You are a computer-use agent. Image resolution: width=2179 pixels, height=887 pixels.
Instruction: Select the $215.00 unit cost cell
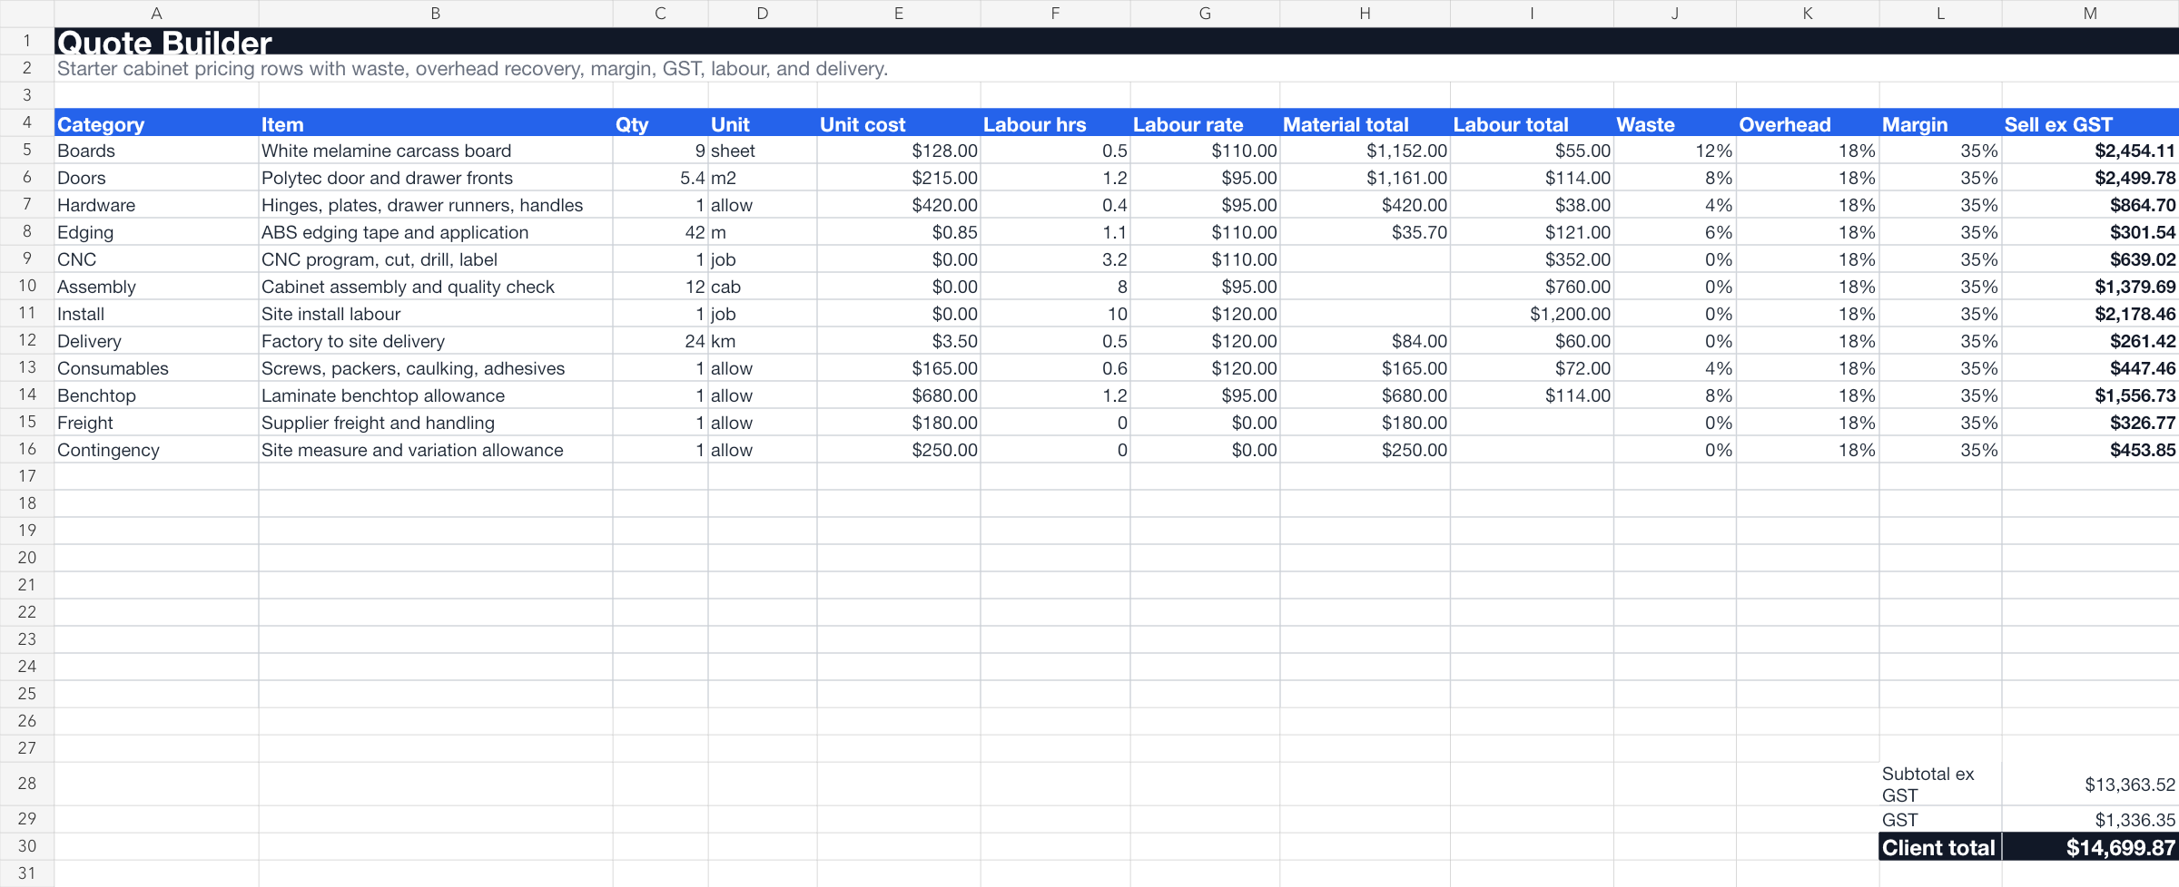point(899,178)
